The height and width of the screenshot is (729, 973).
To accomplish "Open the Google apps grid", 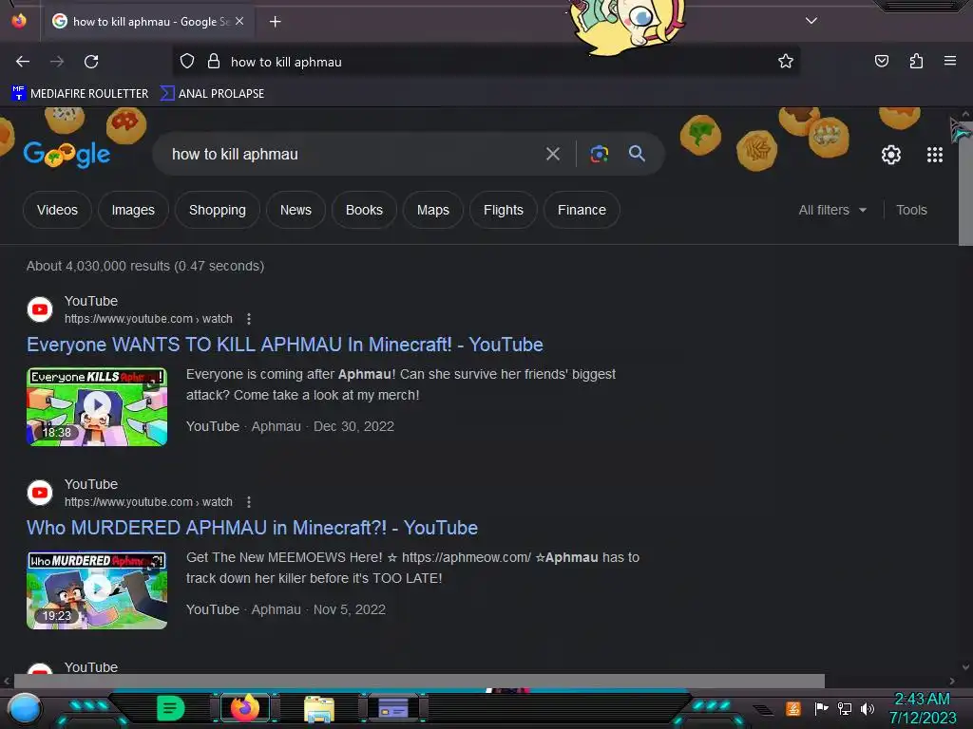I will (x=935, y=155).
